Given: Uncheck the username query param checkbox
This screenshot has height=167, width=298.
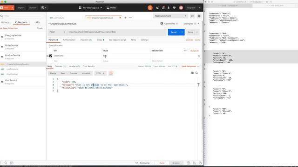Looking at the screenshot, I should [x=51, y=56].
